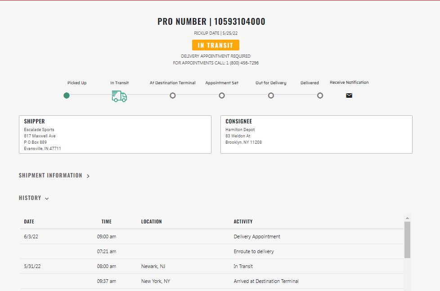440x291 pixels.
Task: Click the Appointment Set progress circle
Action: pyautogui.click(x=222, y=95)
